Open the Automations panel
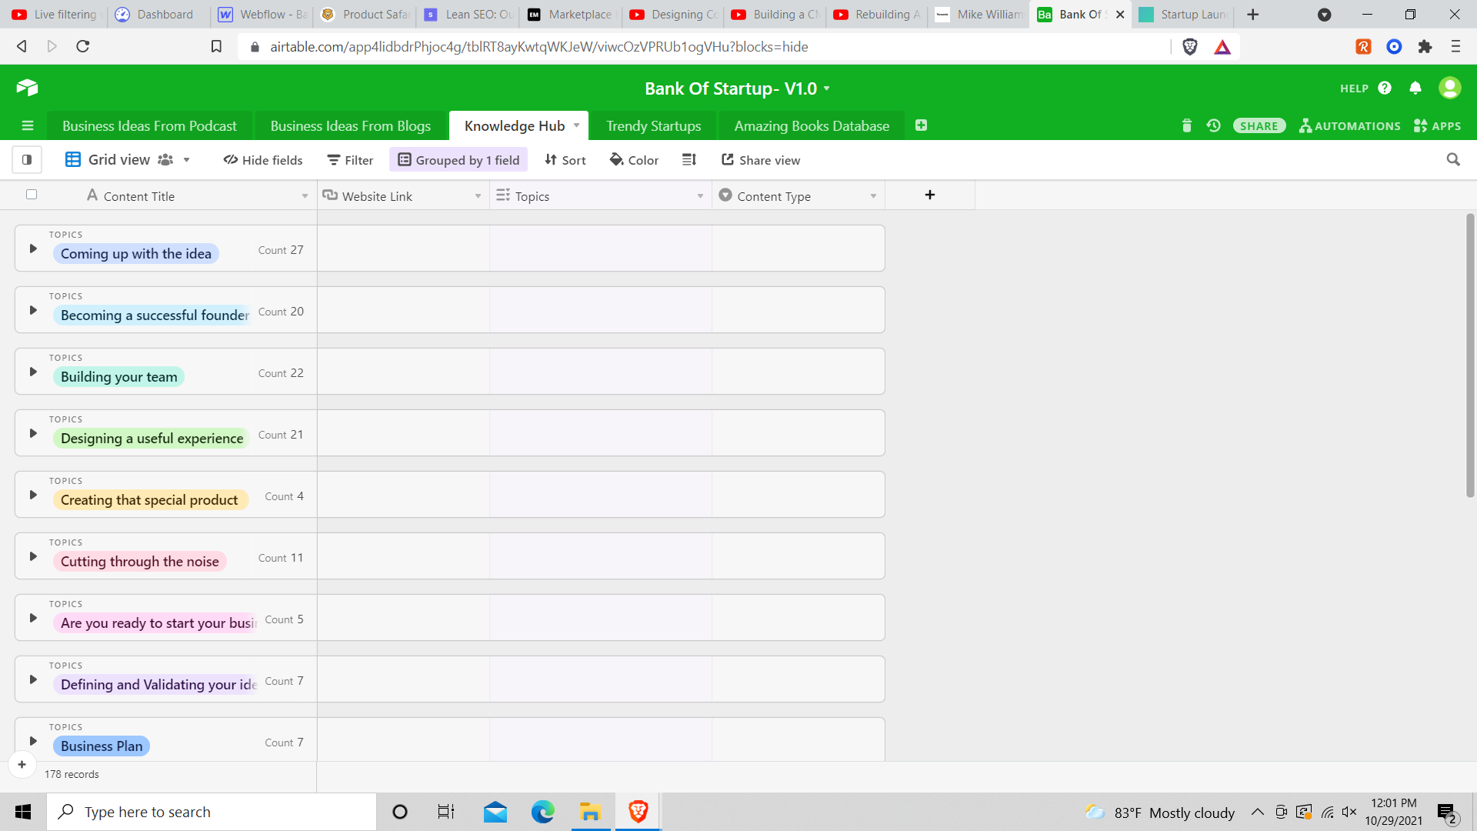 pyautogui.click(x=1350, y=125)
